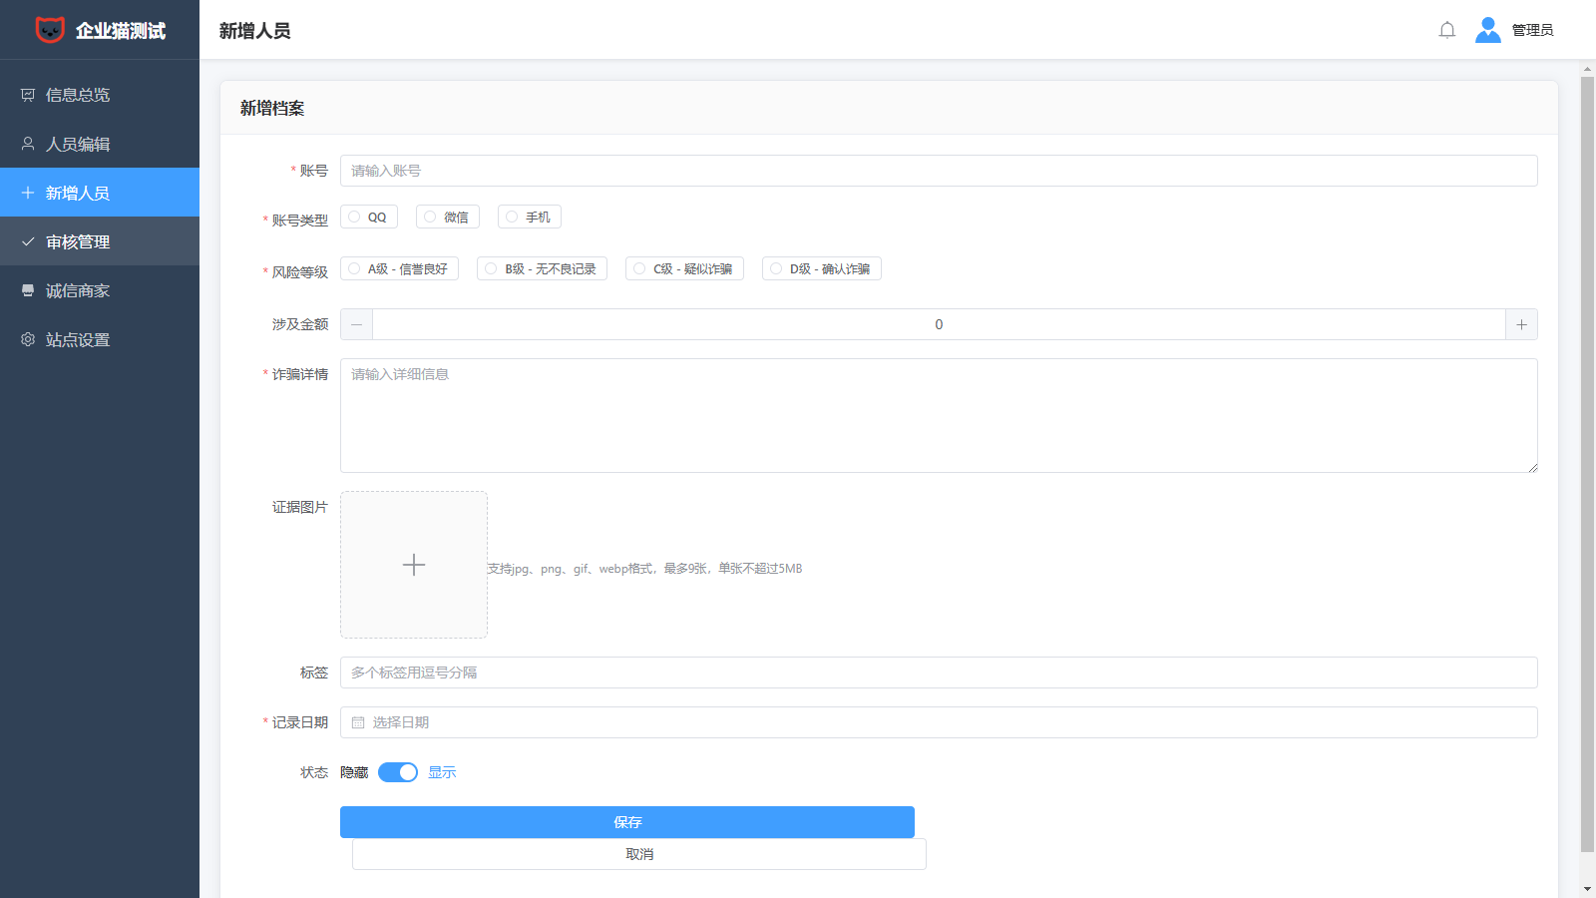Open 信息总览 in the sidebar
Image resolution: width=1596 pixels, height=898 pixels.
(78, 95)
